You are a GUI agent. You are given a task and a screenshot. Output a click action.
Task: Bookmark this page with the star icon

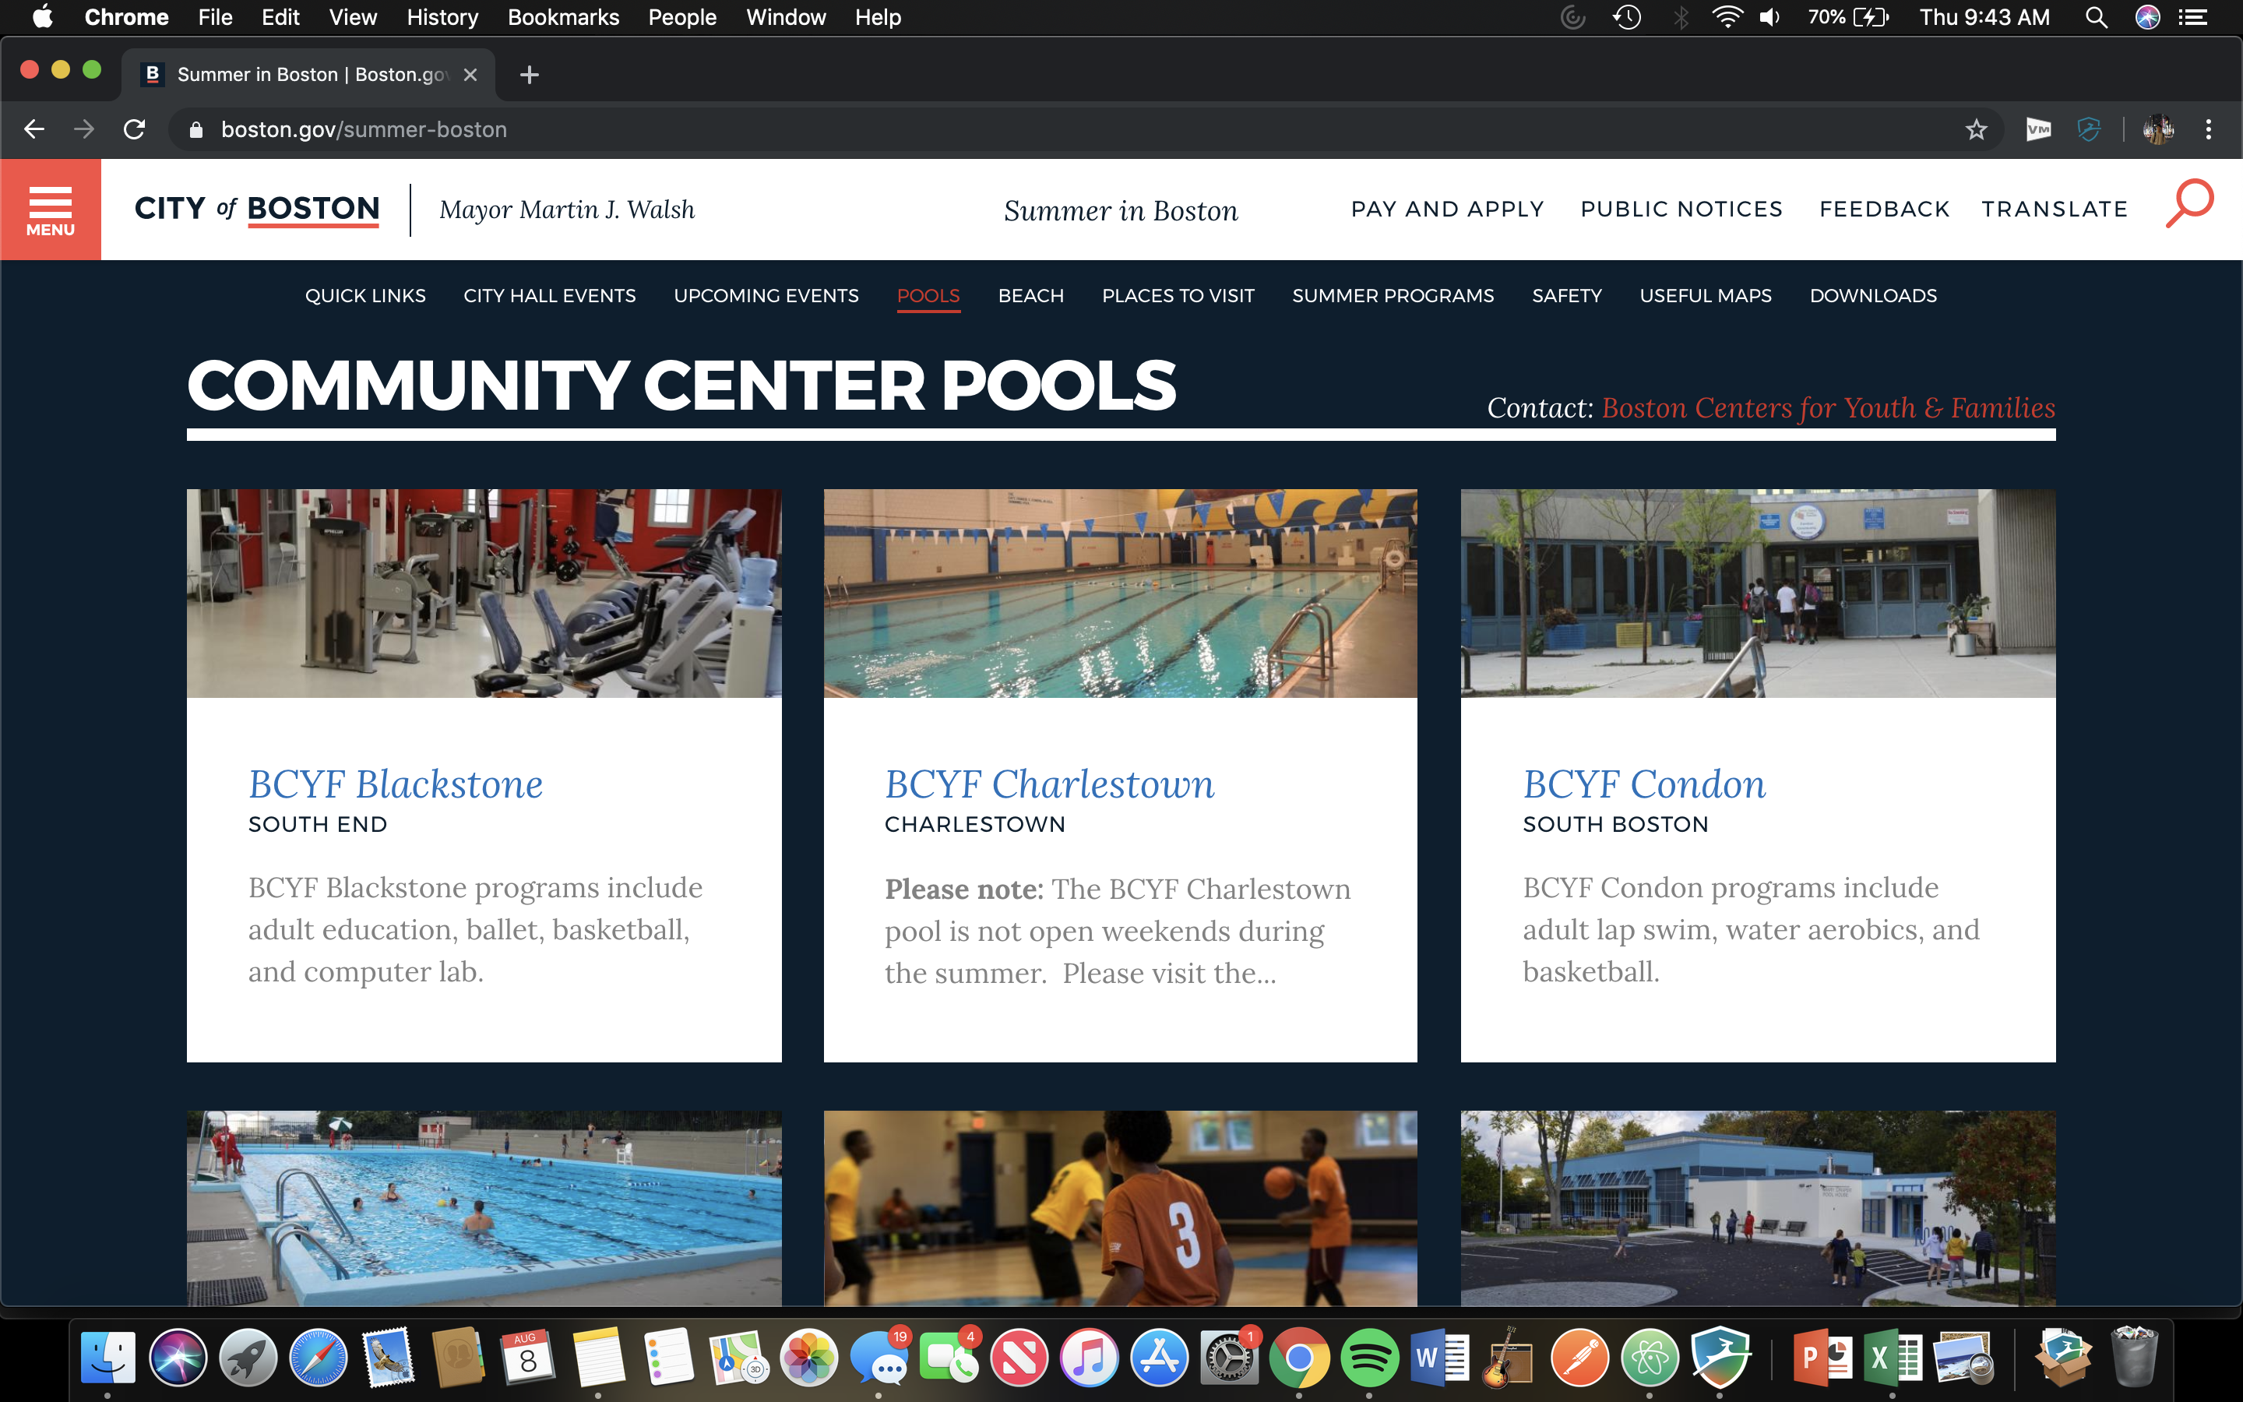tap(1976, 130)
